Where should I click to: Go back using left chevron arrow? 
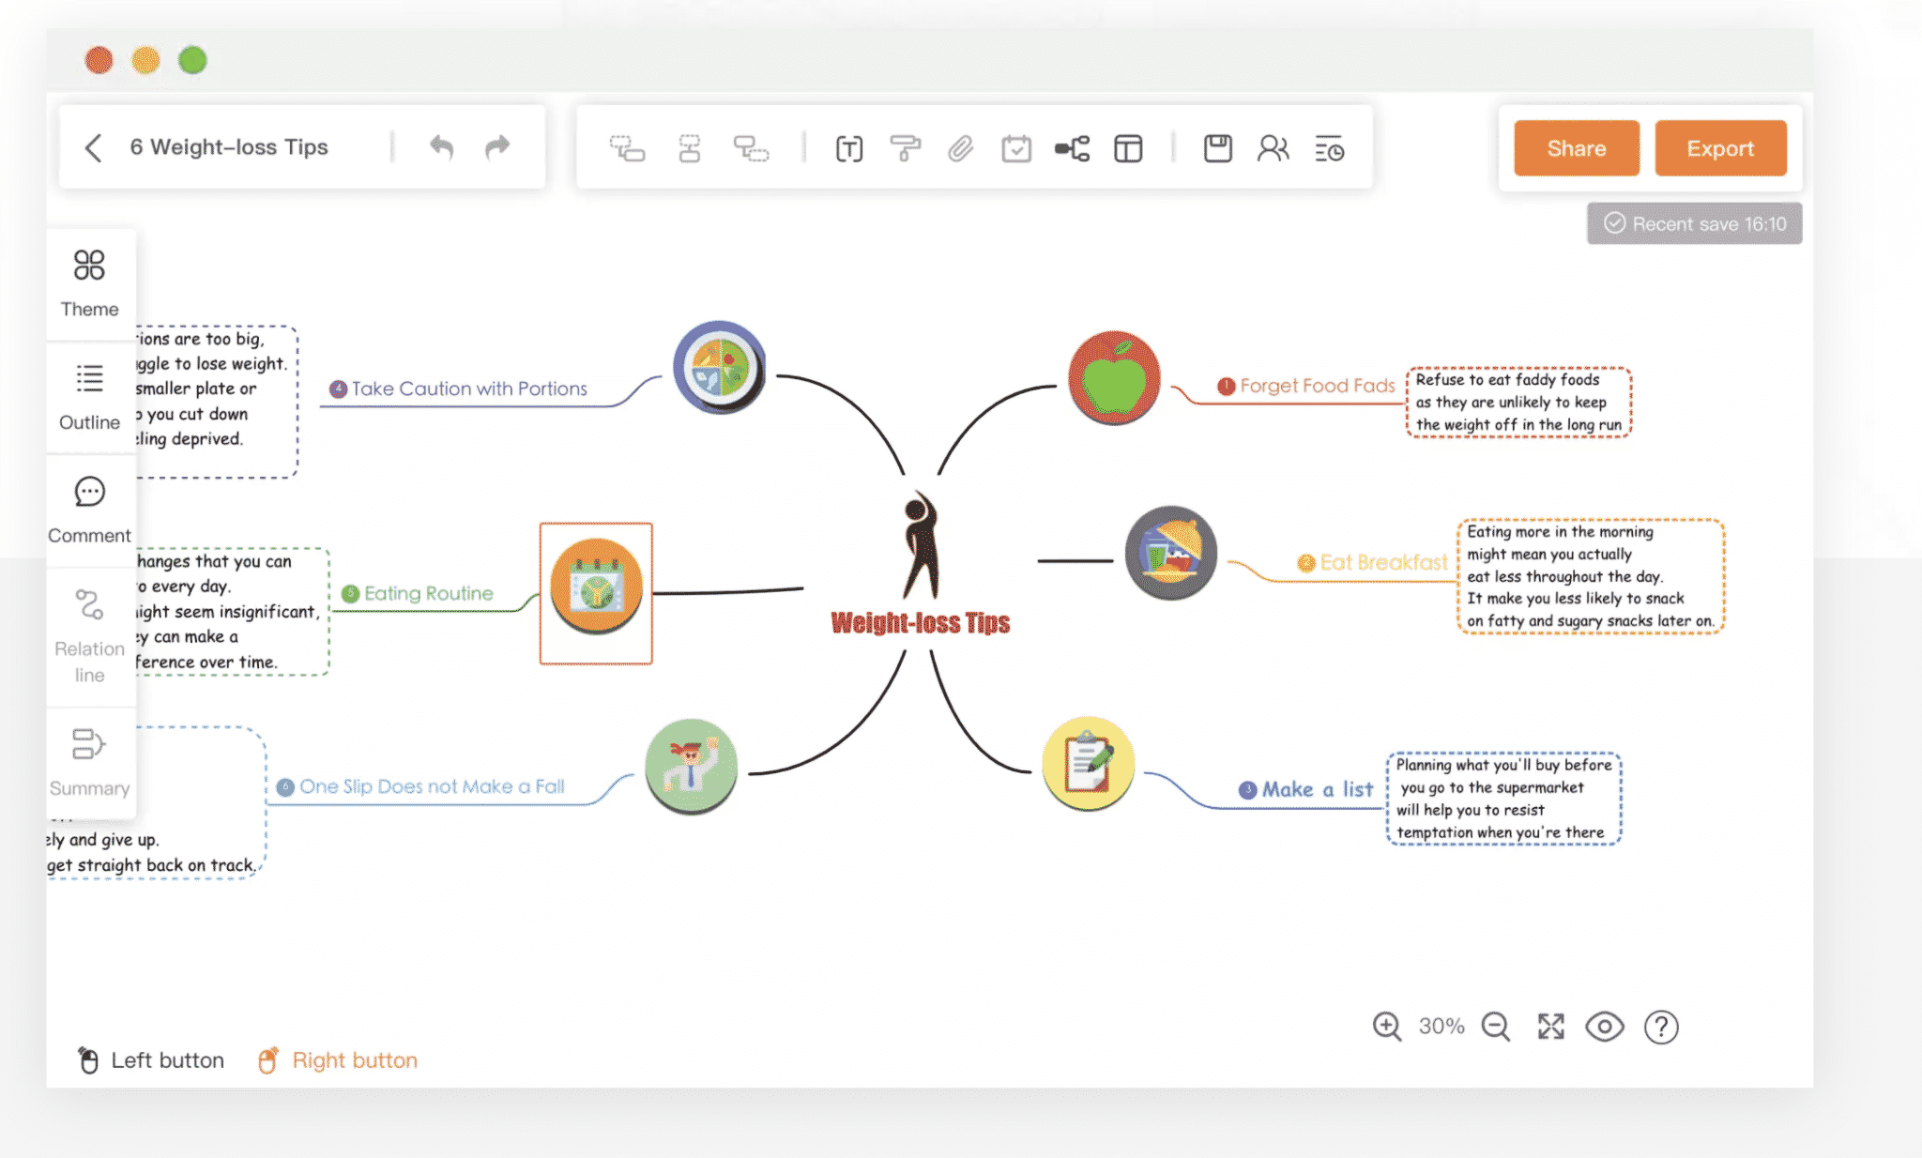(x=93, y=147)
